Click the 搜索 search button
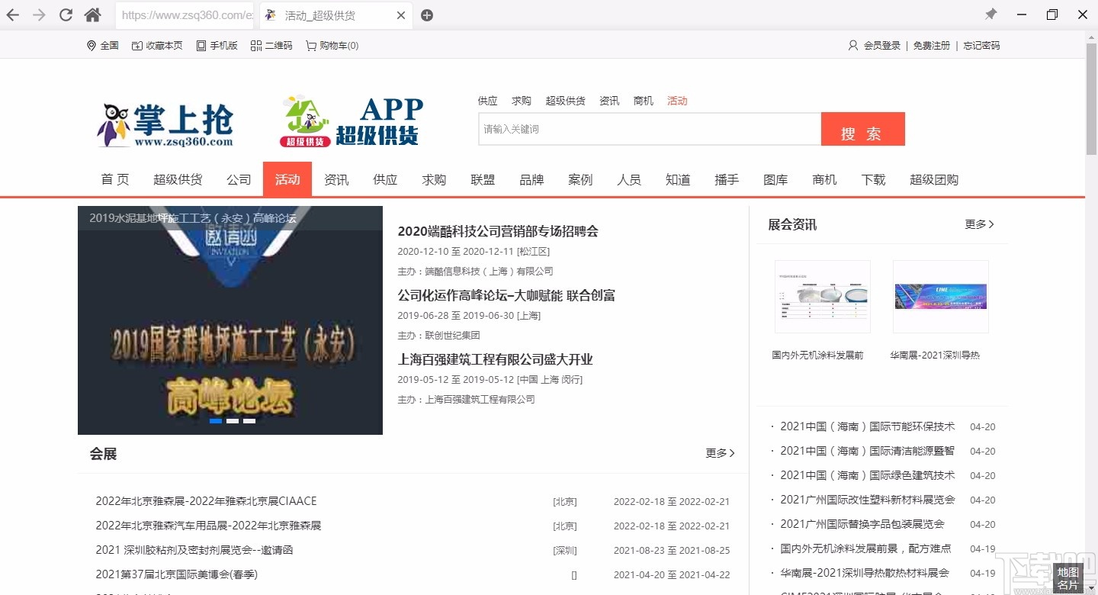This screenshot has width=1098, height=595. coord(862,129)
